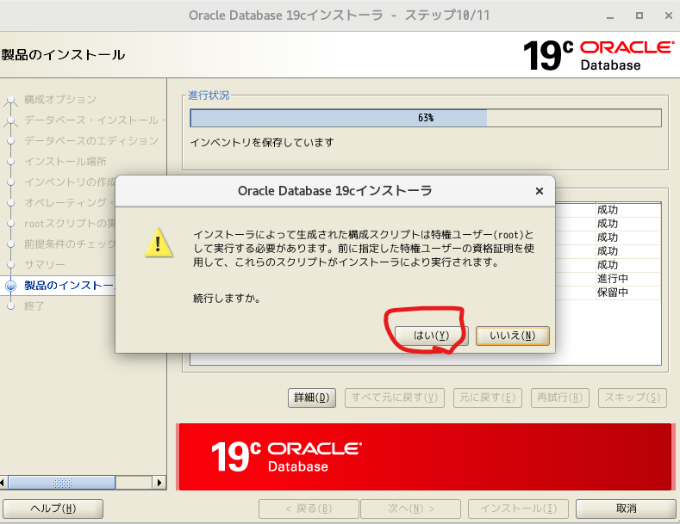Click the 戻る(B) back button
The height and width of the screenshot is (524, 680).
coord(309,509)
